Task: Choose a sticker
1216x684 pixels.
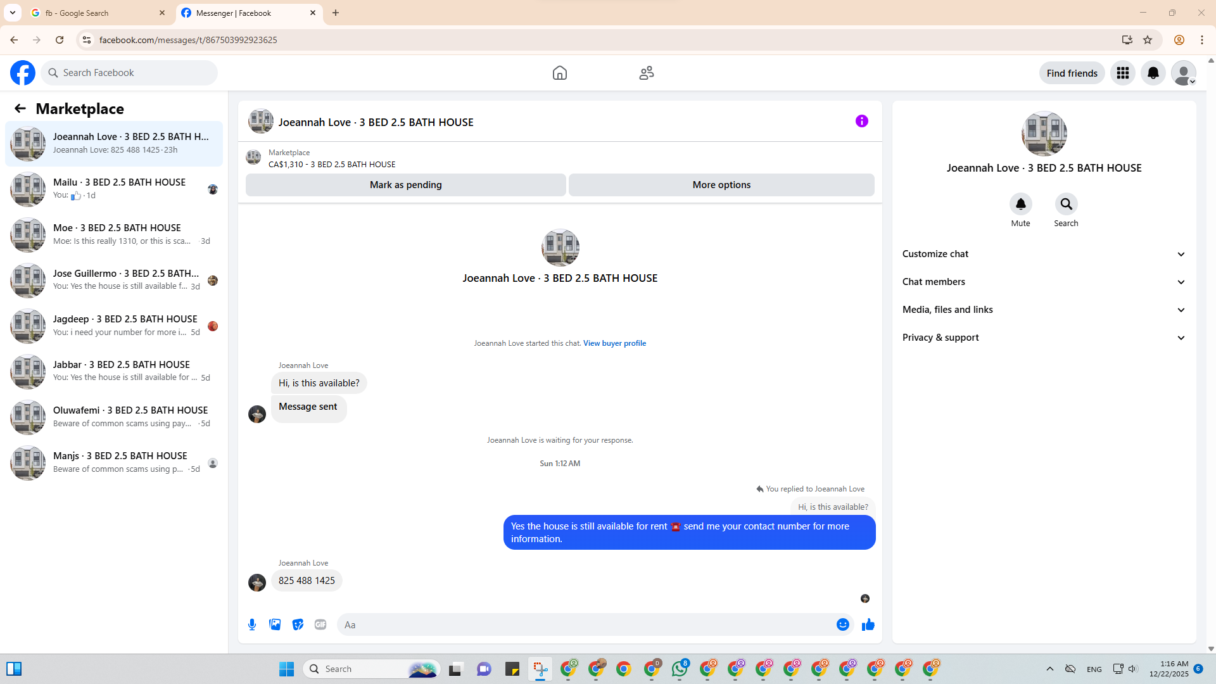Action: coord(298,624)
